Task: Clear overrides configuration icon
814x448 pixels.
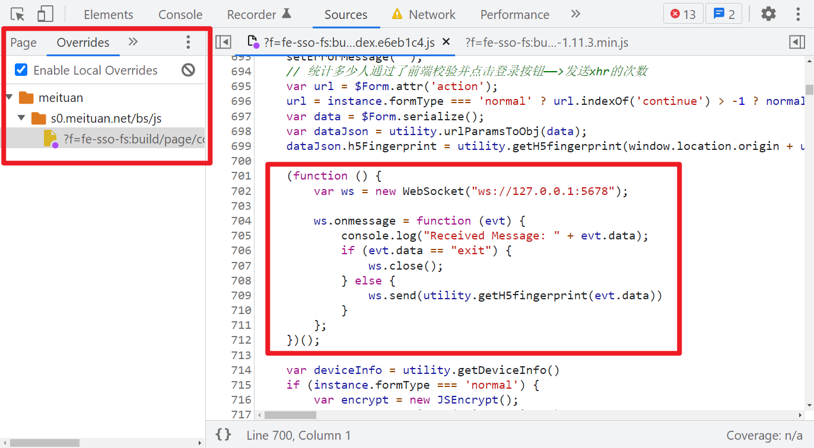Action: [x=188, y=70]
